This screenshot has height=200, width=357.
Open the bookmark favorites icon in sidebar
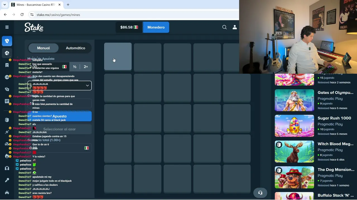tap(7, 65)
